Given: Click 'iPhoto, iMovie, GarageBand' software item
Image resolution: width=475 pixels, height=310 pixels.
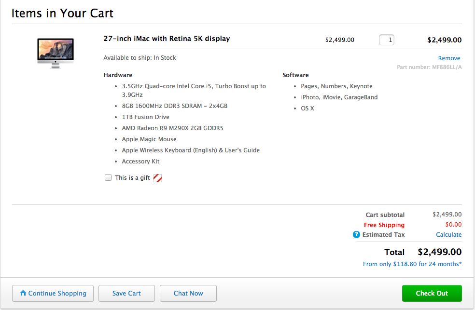Looking at the screenshot, I should 339,97.
